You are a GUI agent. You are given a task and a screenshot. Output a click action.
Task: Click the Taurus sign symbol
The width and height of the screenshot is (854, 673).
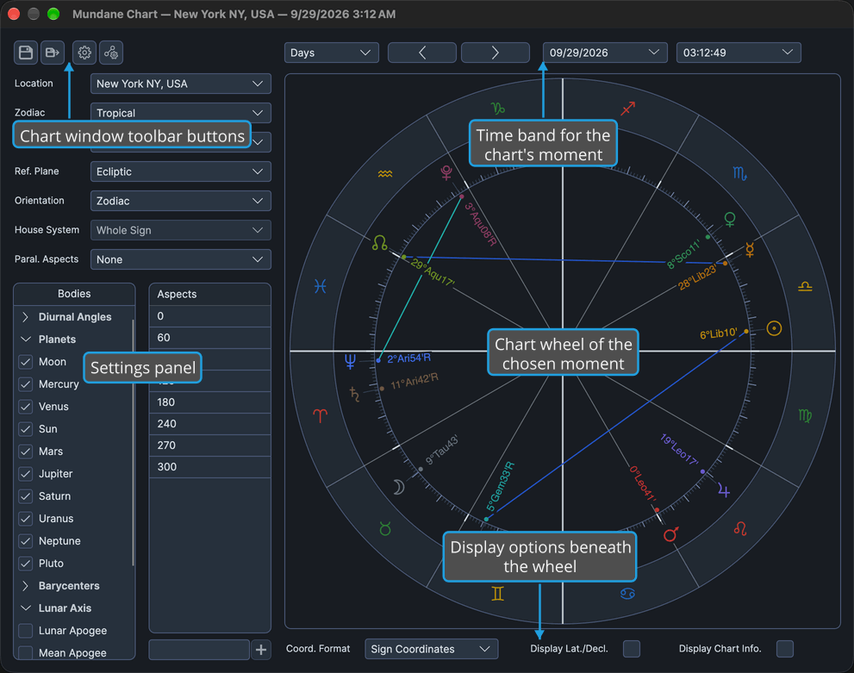385,528
